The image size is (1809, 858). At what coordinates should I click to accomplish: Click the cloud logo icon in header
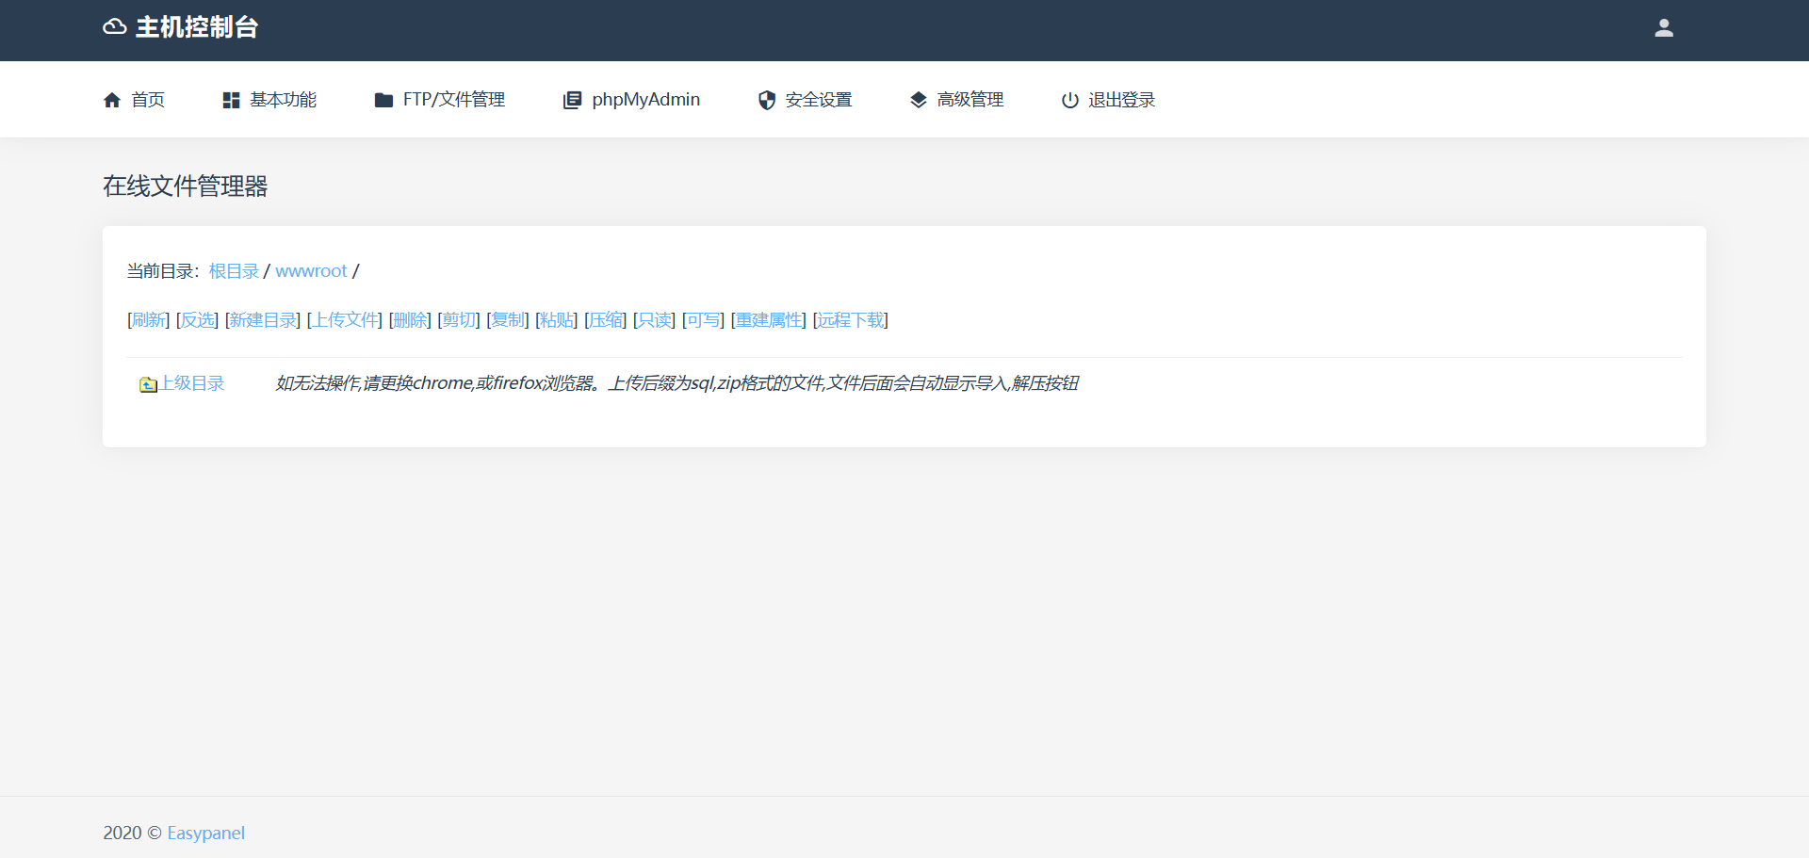click(x=115, y=27)
